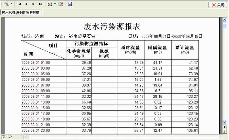
Task: Click the 关闭 close button
Action: (x=218, y=5)
